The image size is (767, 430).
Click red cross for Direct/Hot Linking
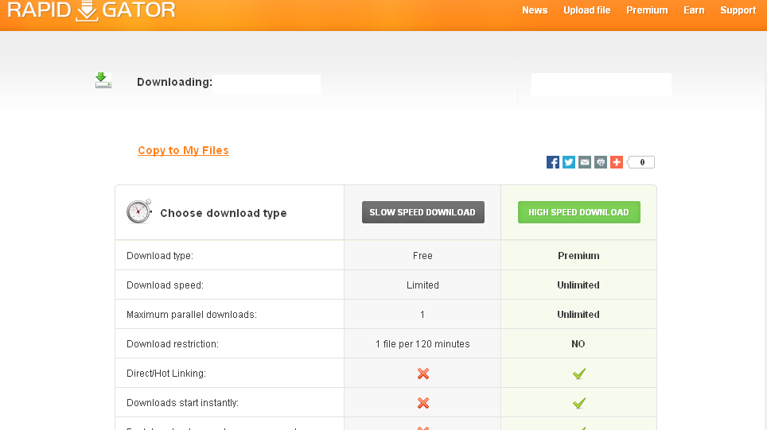coord(423,374)
